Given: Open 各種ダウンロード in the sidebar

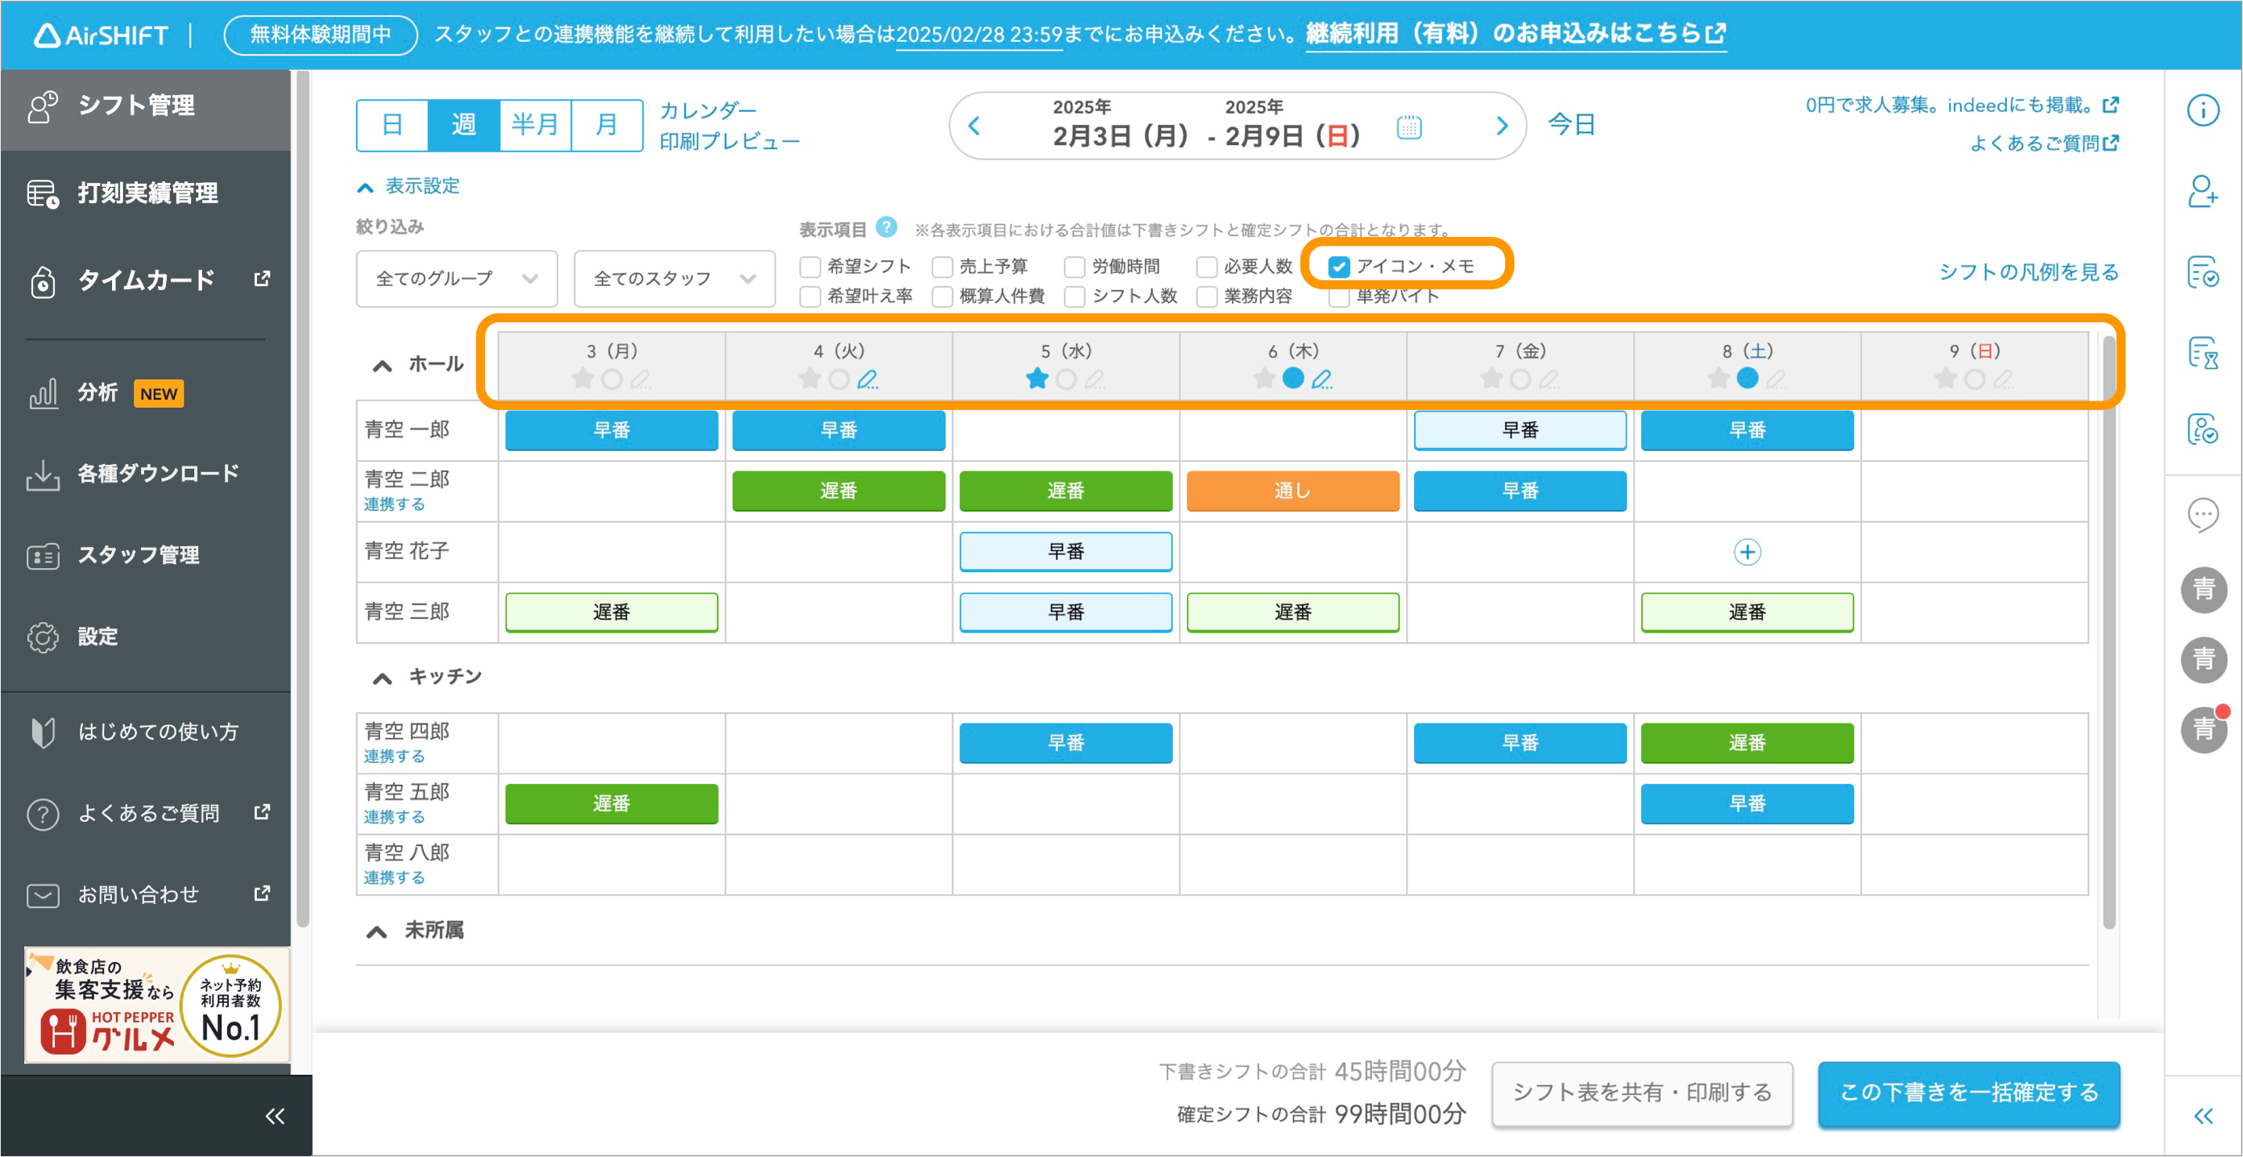Looking at the screenshot, I should 145,475.
